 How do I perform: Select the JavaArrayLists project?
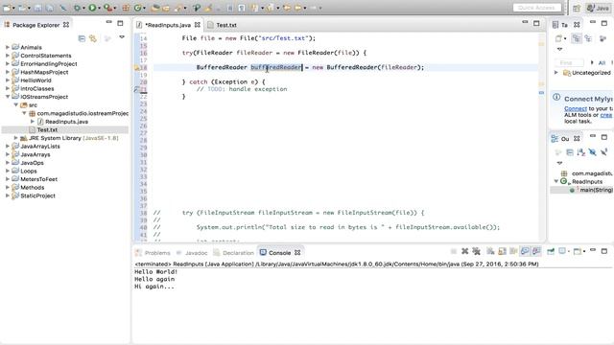[x=40, y=147]
